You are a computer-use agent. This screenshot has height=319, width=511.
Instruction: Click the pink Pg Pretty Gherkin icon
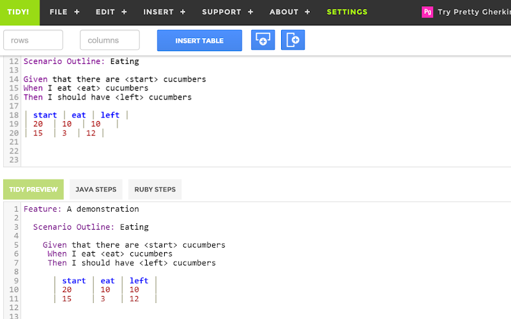[x=427, y=12]
